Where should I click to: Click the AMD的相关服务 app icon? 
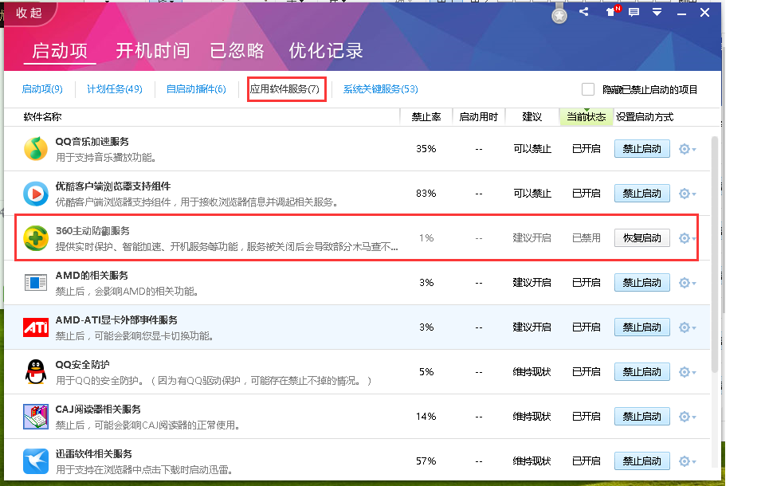coord(36,283)
